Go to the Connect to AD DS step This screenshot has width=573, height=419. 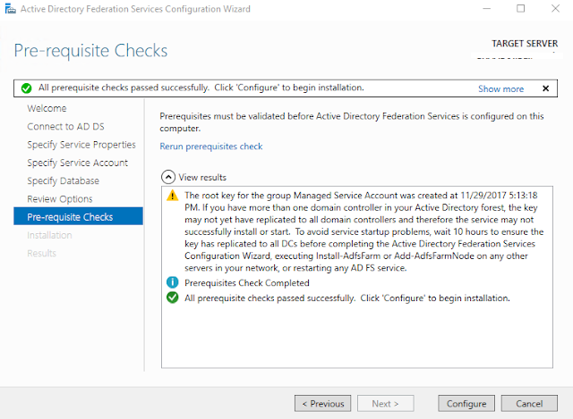[65, 127]
